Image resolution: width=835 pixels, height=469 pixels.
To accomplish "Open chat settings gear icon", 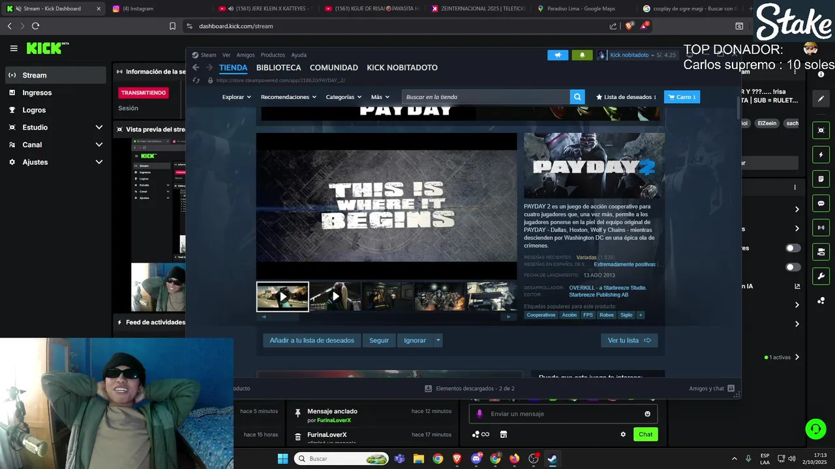I will click(x=623, y=434).
